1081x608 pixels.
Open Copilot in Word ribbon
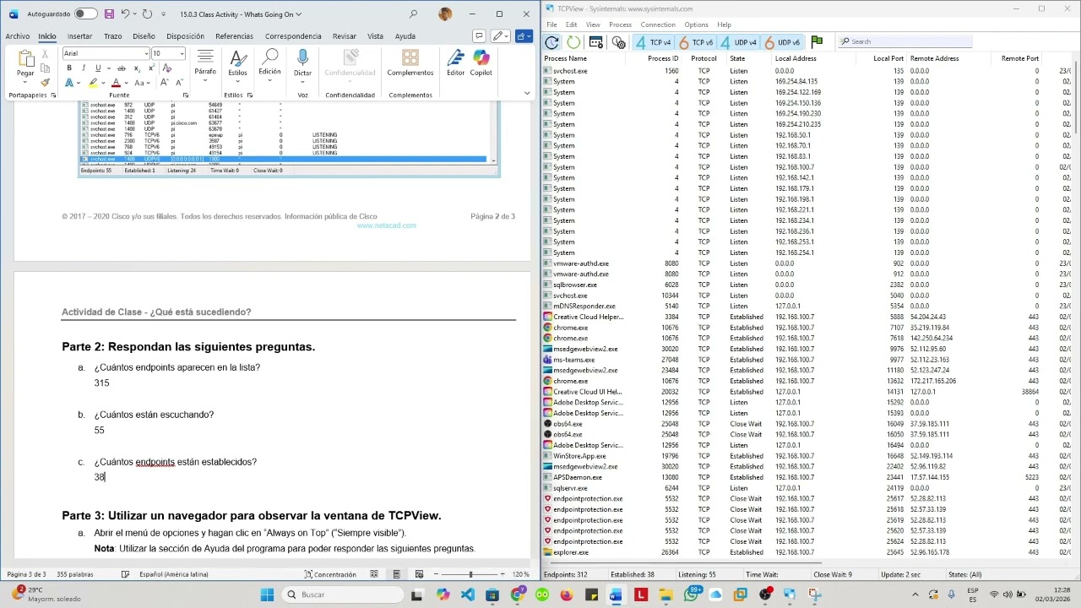tap(481, 63)
